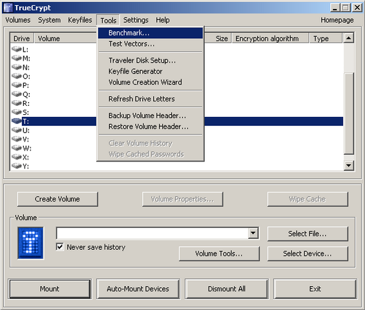Open Volume Tools... button

click(219, 253)
